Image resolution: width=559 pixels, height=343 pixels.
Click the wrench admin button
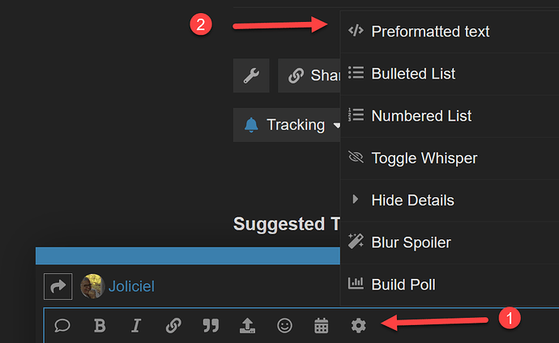[x=251, y=75]
